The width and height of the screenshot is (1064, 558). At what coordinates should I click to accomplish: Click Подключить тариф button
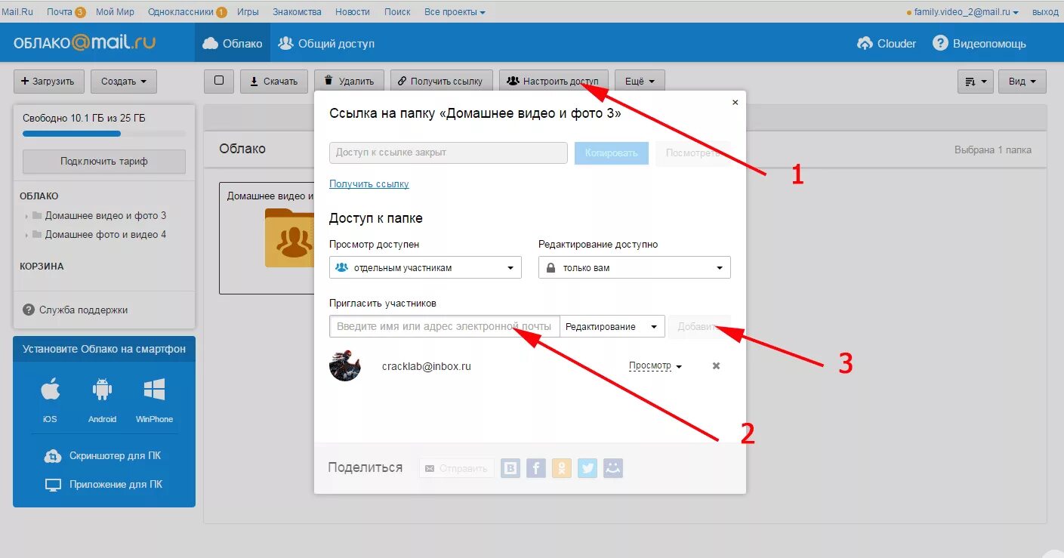[104, 162]
